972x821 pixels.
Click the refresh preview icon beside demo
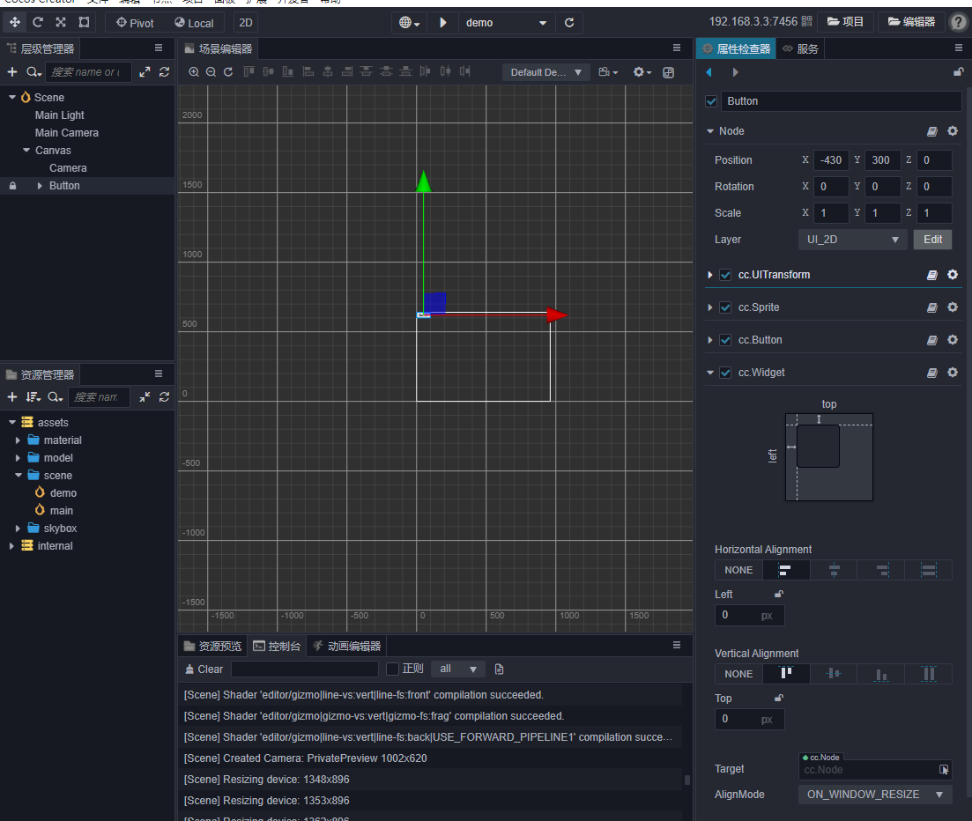(569, 22)
